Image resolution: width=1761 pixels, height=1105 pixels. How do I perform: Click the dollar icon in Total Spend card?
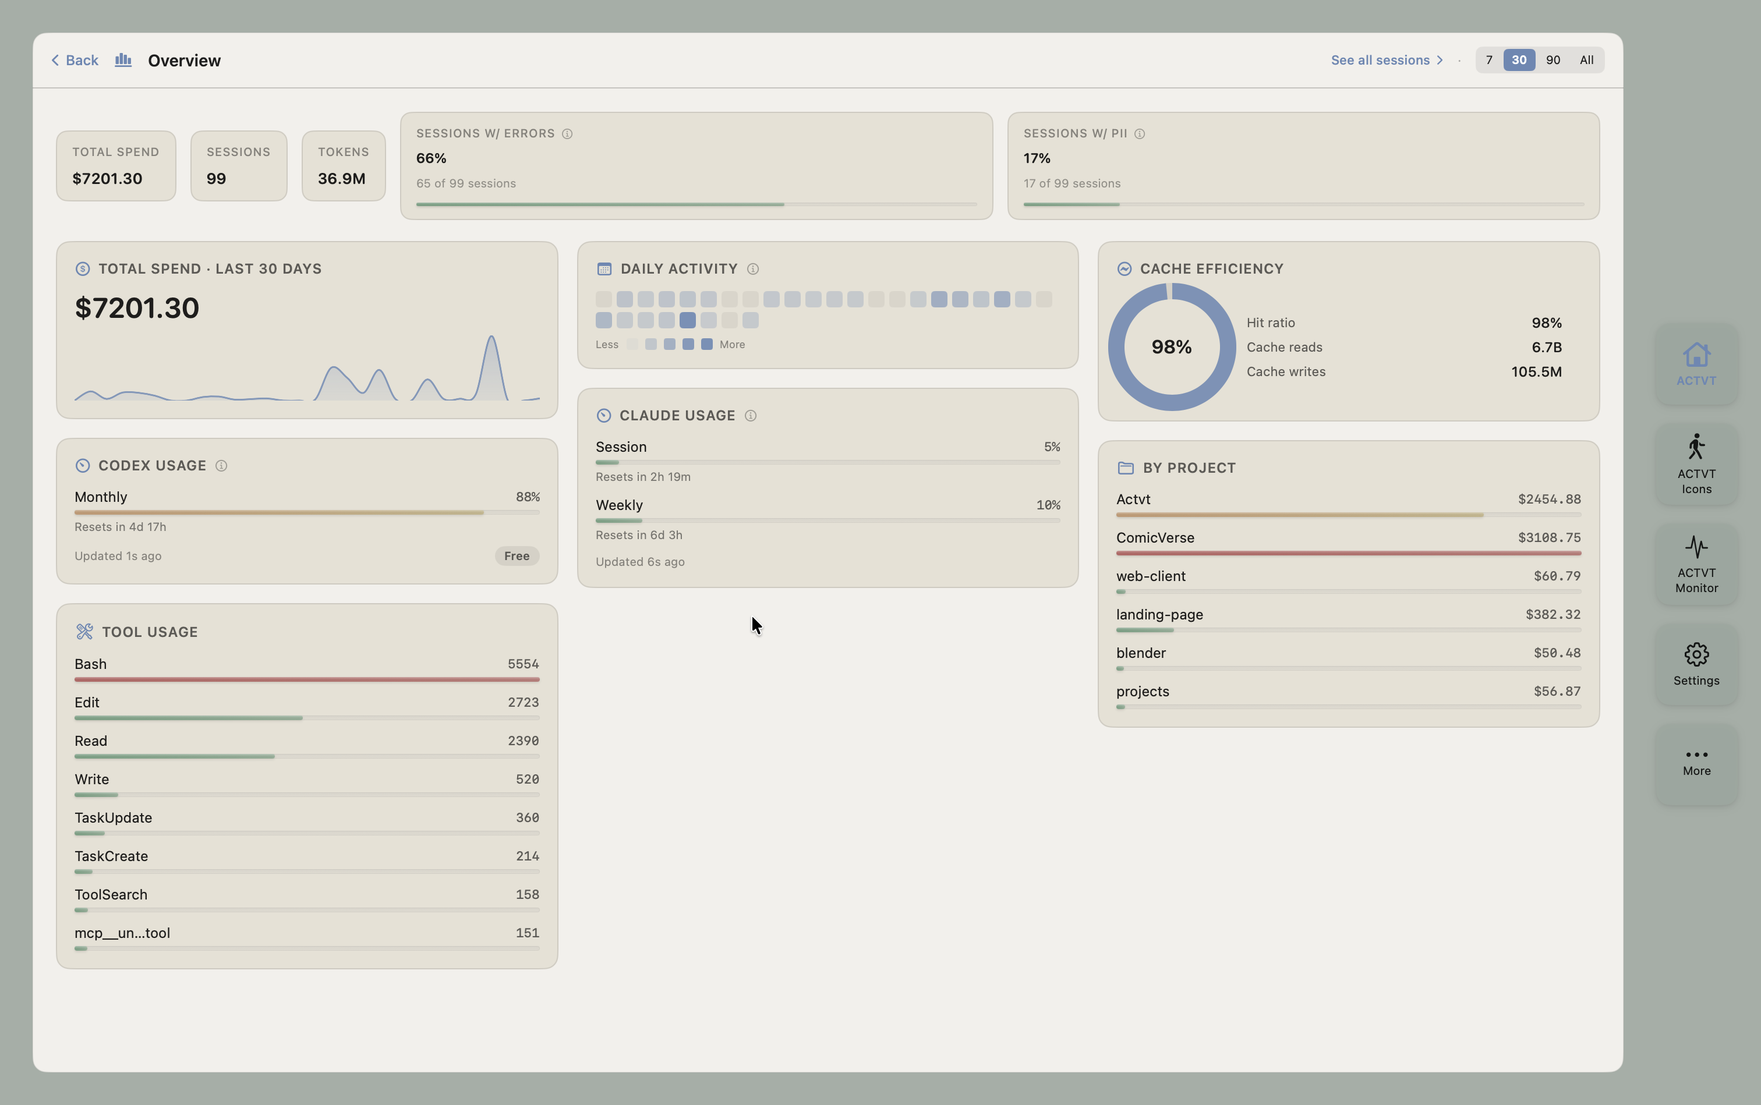(83, 269)
